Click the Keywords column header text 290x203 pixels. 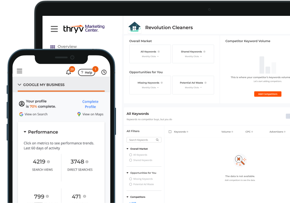tap(180, 132)
